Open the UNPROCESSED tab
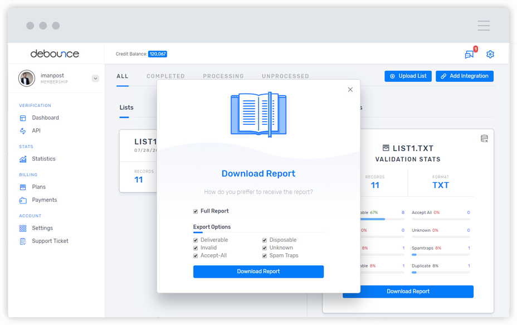Image resolution: width=517 pixels, height=325 pixels. (x=285, y=76)
